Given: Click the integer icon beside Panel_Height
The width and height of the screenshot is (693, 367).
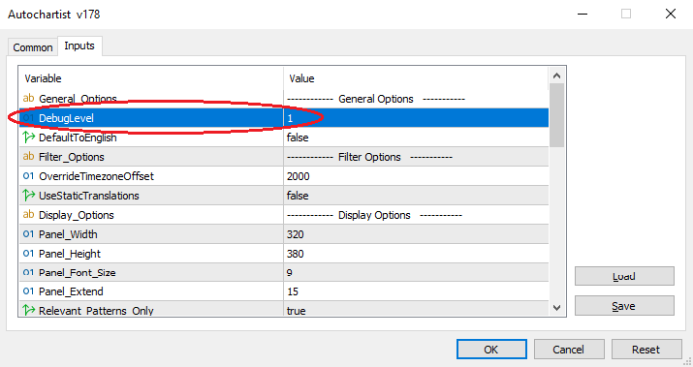Looking at the screenshot, I should (x=28, y=254).
